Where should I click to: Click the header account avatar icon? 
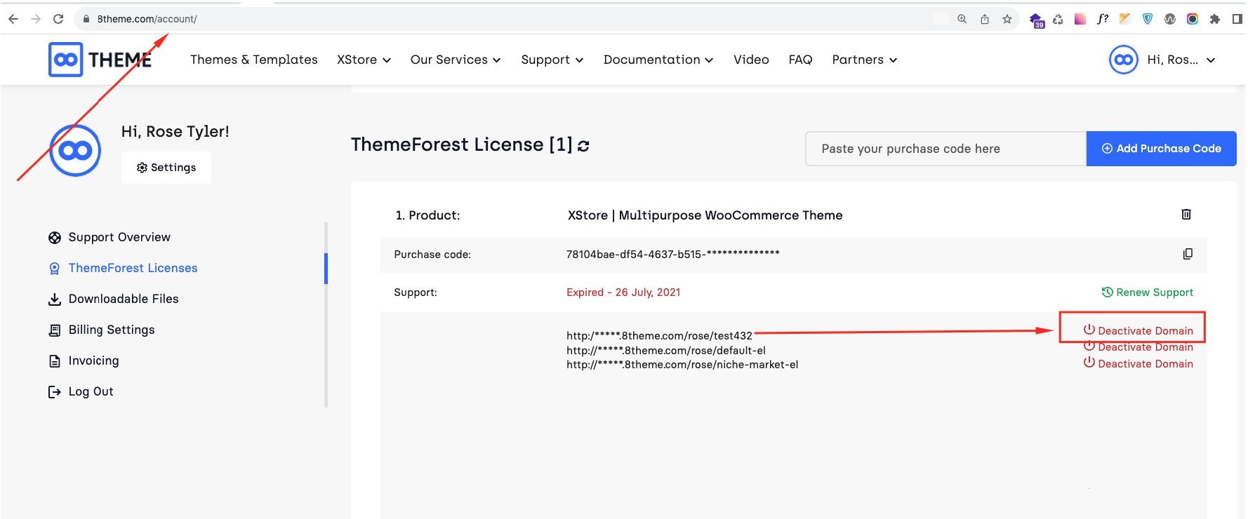pos(1124,60)
